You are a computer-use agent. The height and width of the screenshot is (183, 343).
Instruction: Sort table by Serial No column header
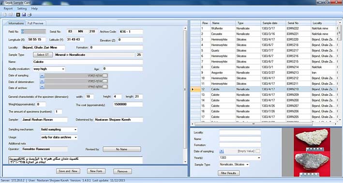click(298, 23)
